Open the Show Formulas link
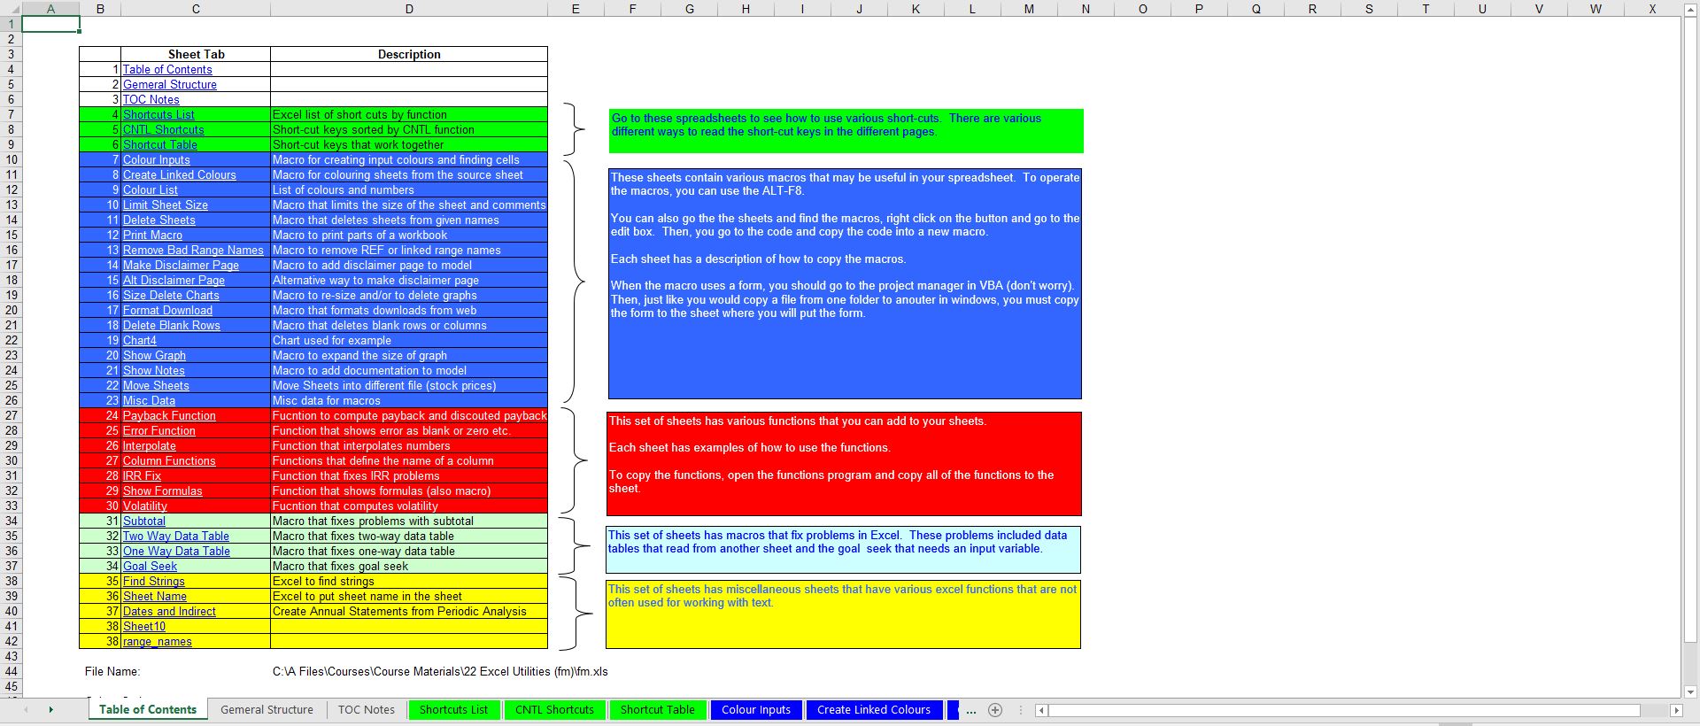Image resolution: width=1700 pixels, height=726 pixels. [163, 491]
